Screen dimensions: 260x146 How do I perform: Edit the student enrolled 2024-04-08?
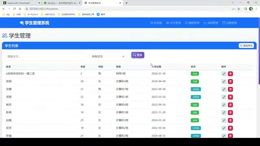click(x=224, y=82)
